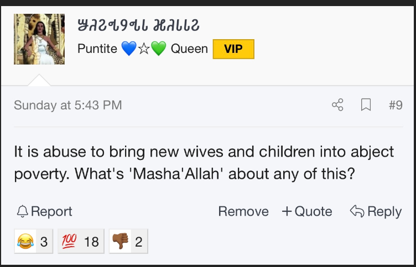The width and height of the screenshot is (416, 267).
Task: Open the poster's avatar image
Action: [39, 39]
